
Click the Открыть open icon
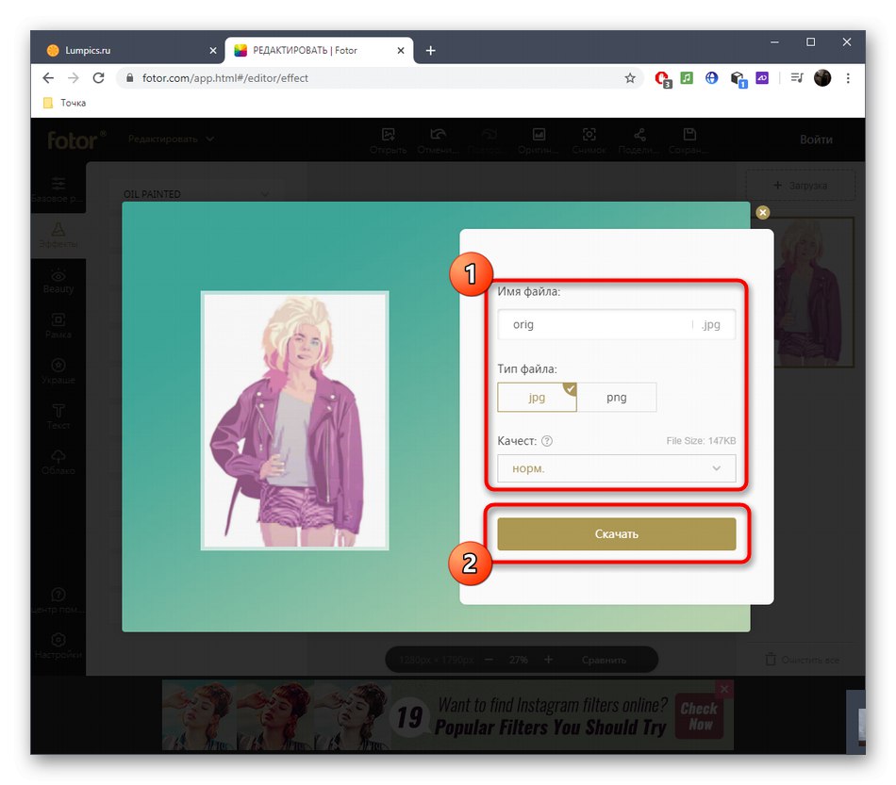388,140
